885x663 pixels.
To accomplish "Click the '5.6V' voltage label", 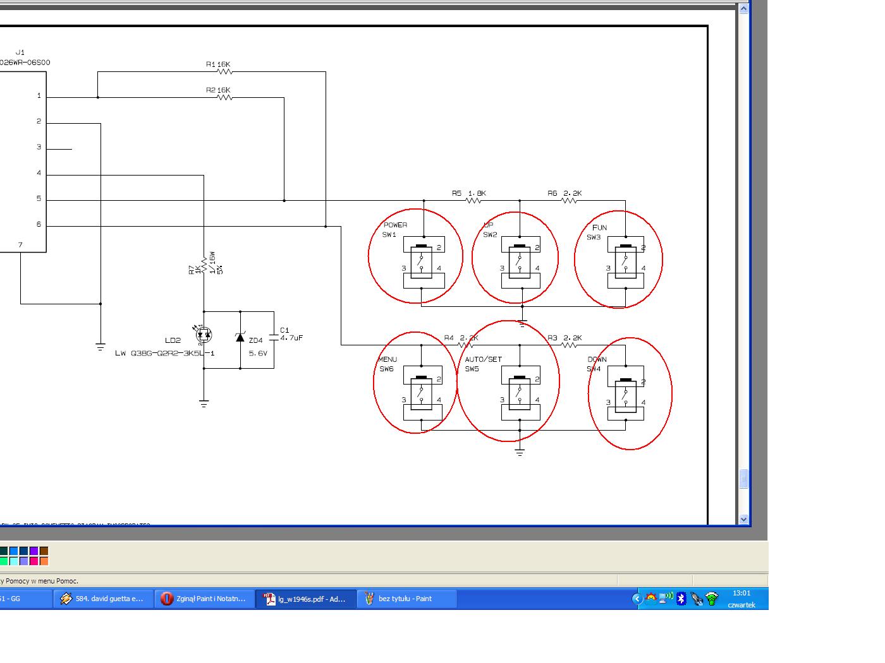I will (258, 354).
